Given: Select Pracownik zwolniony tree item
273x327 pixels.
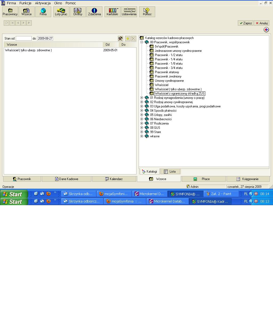Looking at the screenshot, I should (168, 76).
